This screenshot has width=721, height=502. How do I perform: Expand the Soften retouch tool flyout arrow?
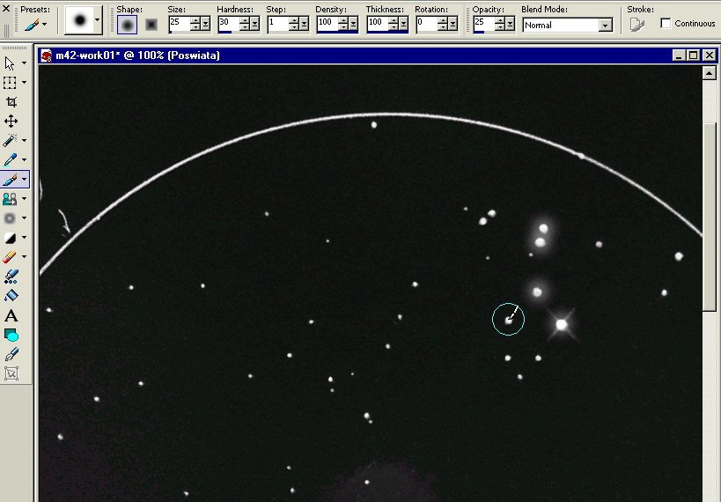click(24, 218)
